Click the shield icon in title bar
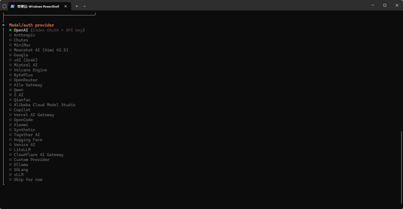This screenshot has width=403, height=209. [4, 6]
